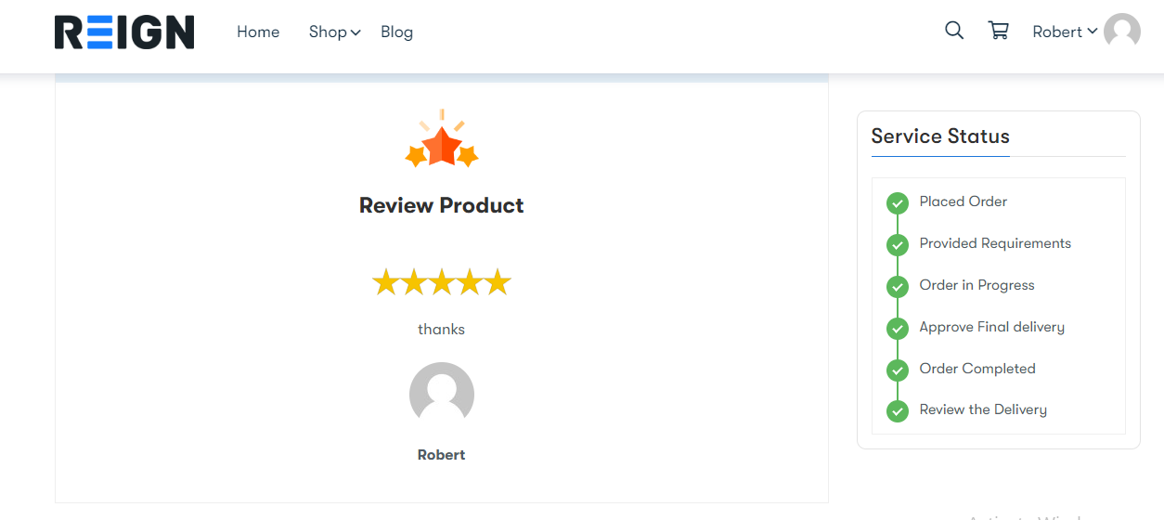Viewport: 1164px width, 520px height.
Task: Click the third yellow rating star
Action: [442, 281]
